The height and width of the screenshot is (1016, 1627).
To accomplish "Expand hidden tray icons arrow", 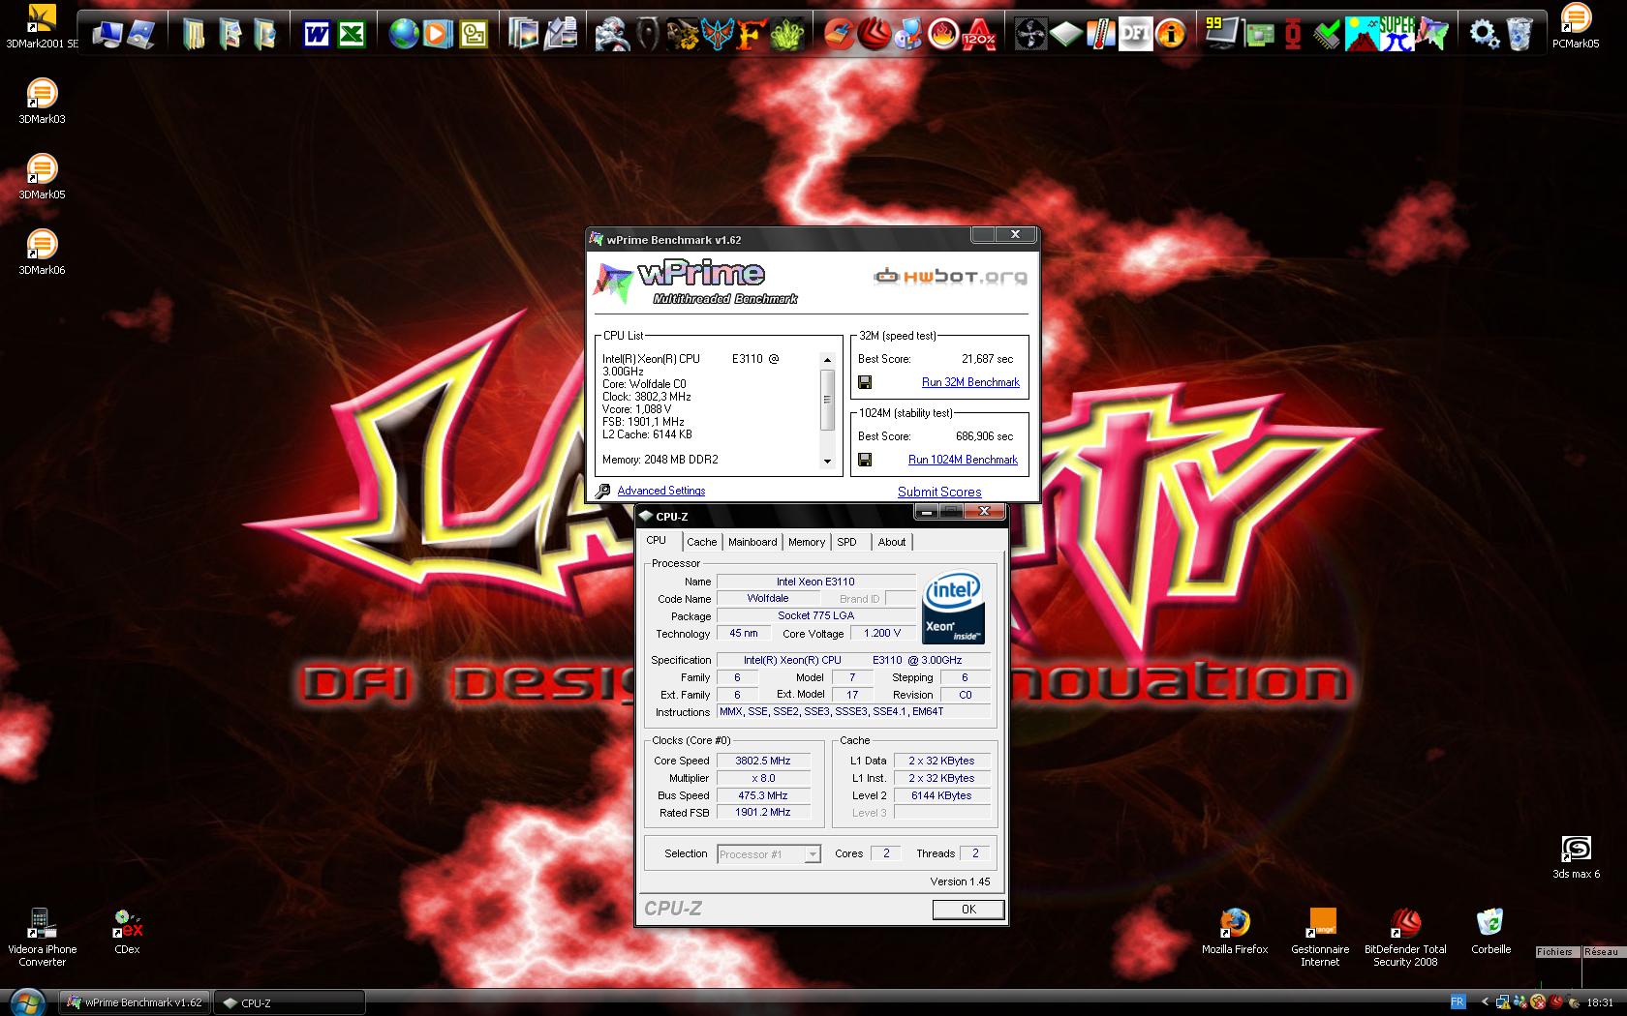I will pyautogui.click(x=1485, y=1002).
